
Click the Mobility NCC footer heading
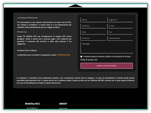pos(33,104)
